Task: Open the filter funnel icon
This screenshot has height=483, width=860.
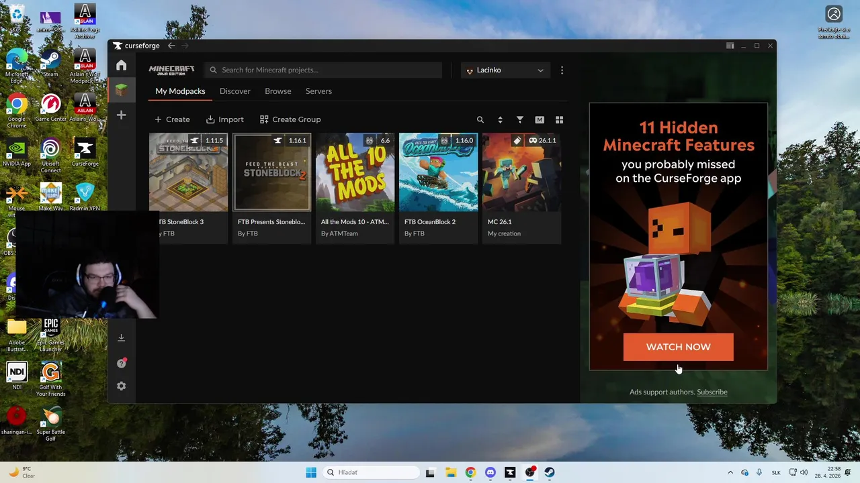Action: pyautogui.click(x=519, y=119)
